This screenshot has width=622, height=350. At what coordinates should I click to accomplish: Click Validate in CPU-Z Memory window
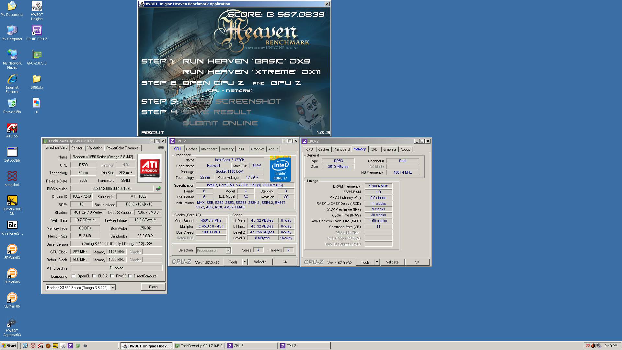392,262
